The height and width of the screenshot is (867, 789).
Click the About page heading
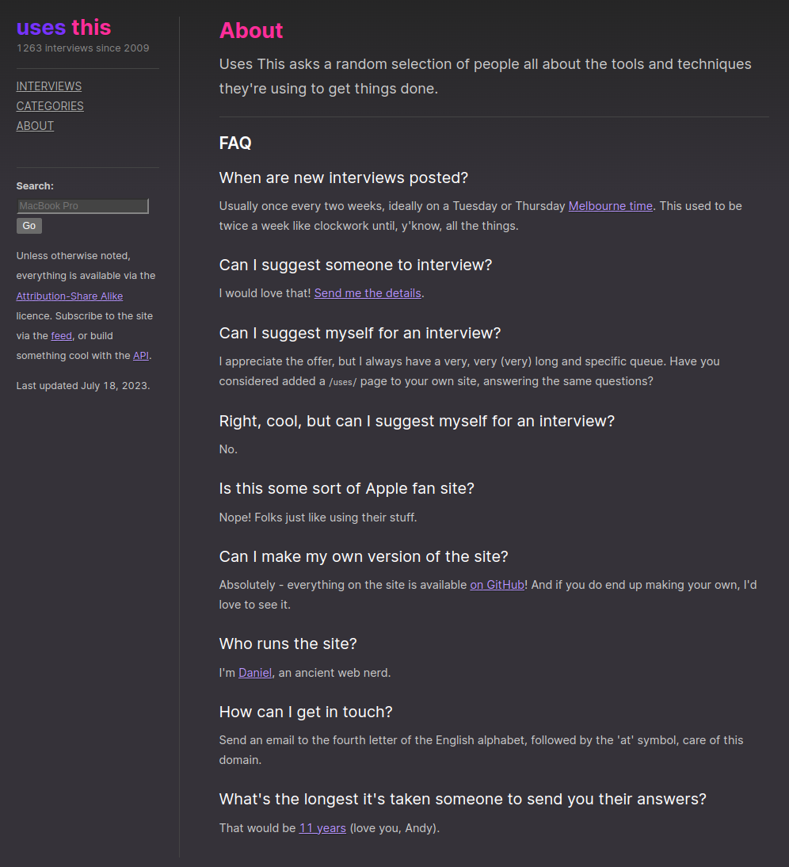coord(251,31)
